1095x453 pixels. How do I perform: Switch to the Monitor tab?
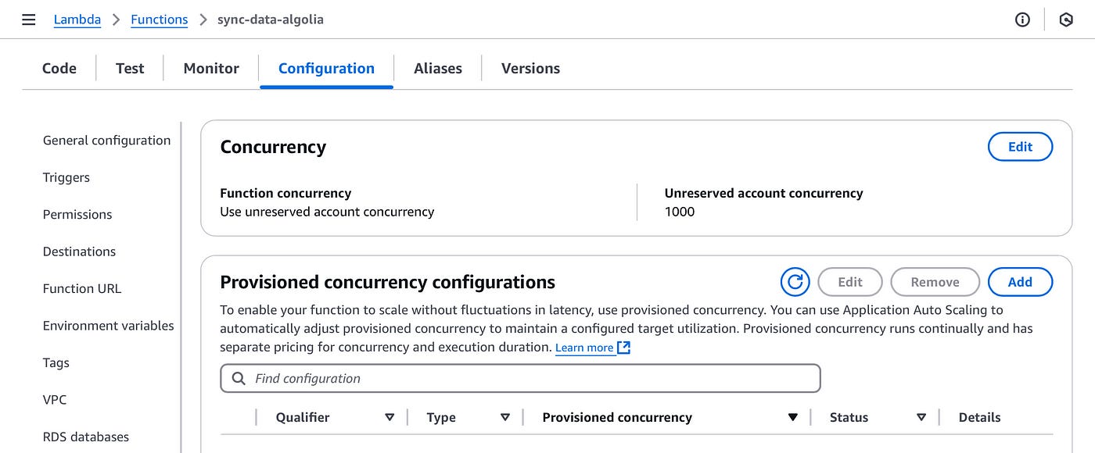coord(210,69)
